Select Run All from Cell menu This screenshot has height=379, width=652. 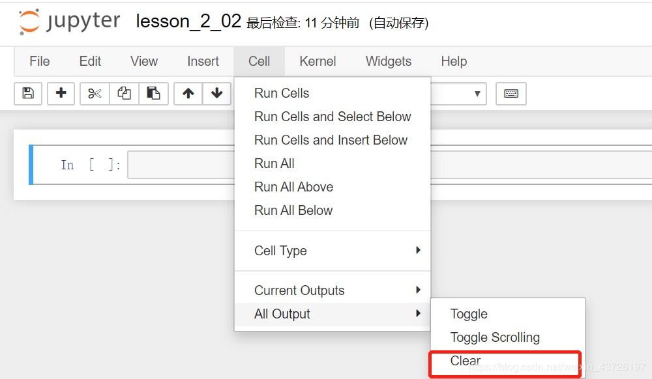pos(274,163)
